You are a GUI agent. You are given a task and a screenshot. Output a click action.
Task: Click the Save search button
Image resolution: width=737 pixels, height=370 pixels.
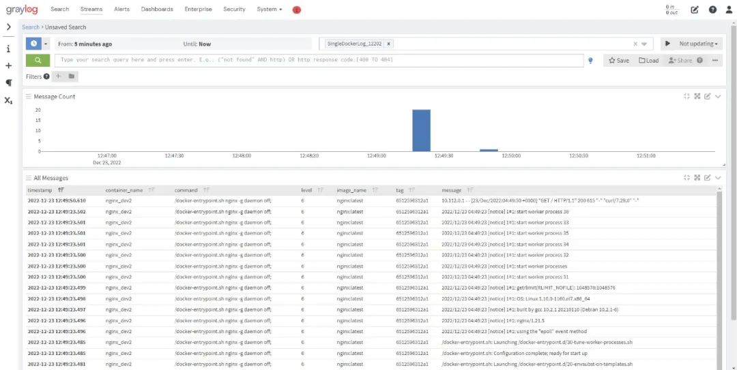pos(619,60)
